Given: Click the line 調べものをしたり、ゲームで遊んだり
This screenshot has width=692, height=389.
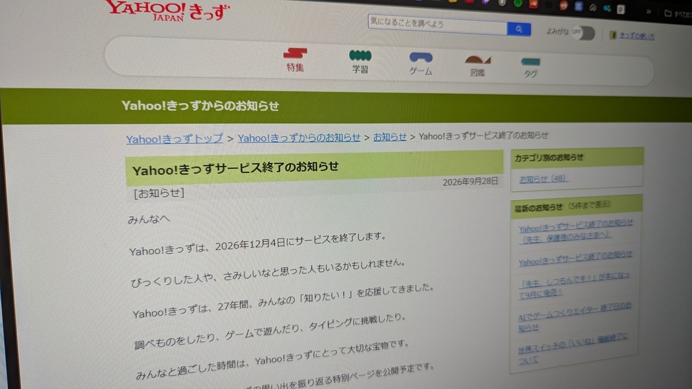Looking at the screenshot, I should 270,331.
